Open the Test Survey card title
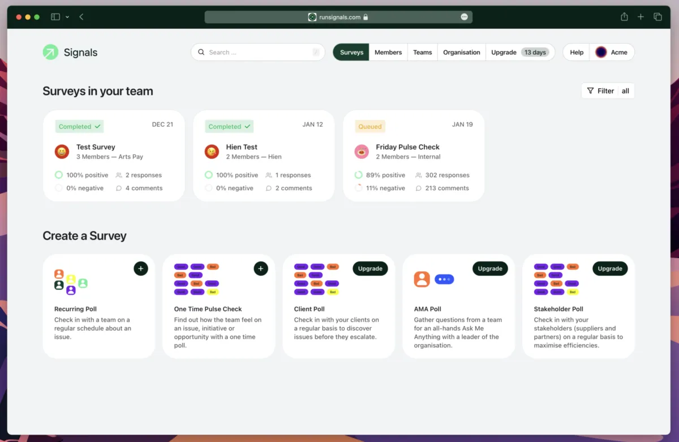This screenshot has height=442, width=679. coord(96,147)
